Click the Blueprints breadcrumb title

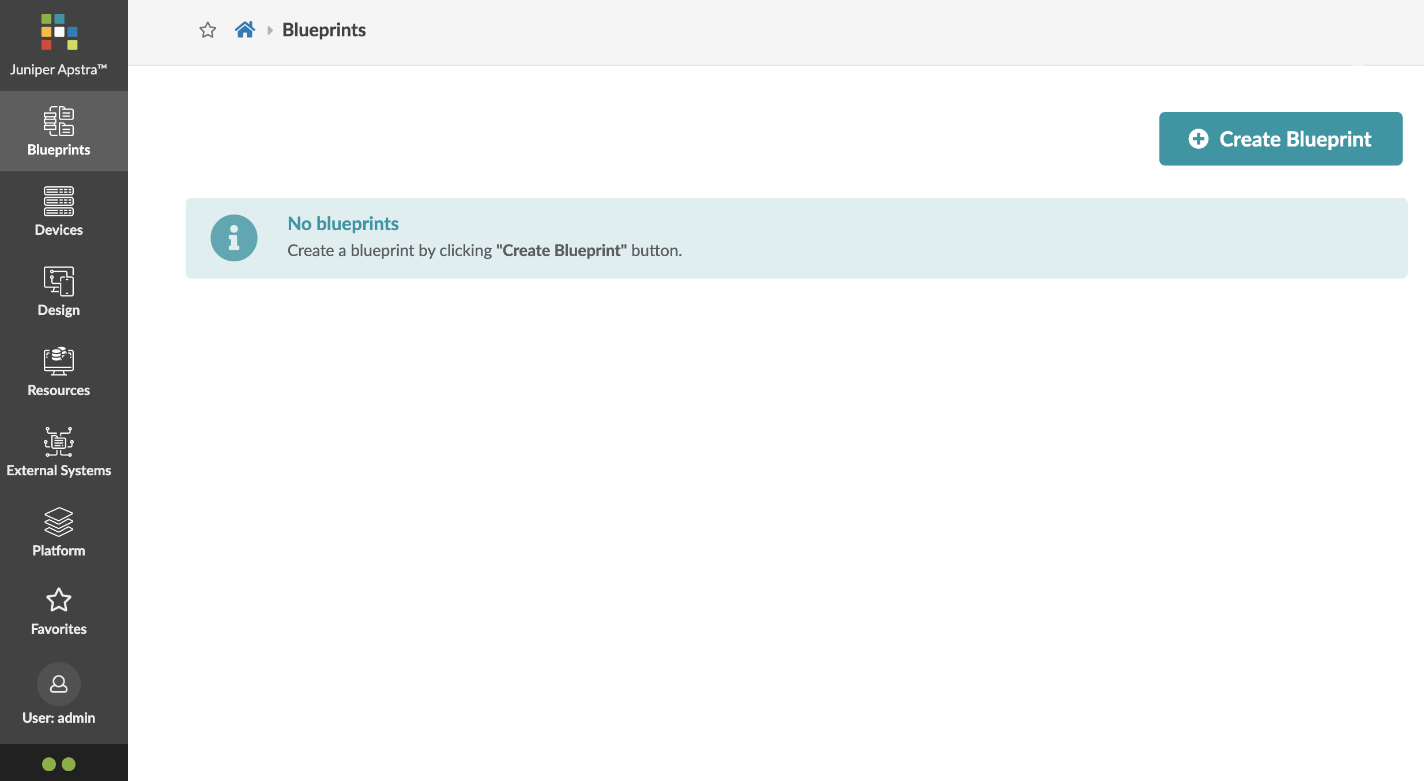(324, 30)
